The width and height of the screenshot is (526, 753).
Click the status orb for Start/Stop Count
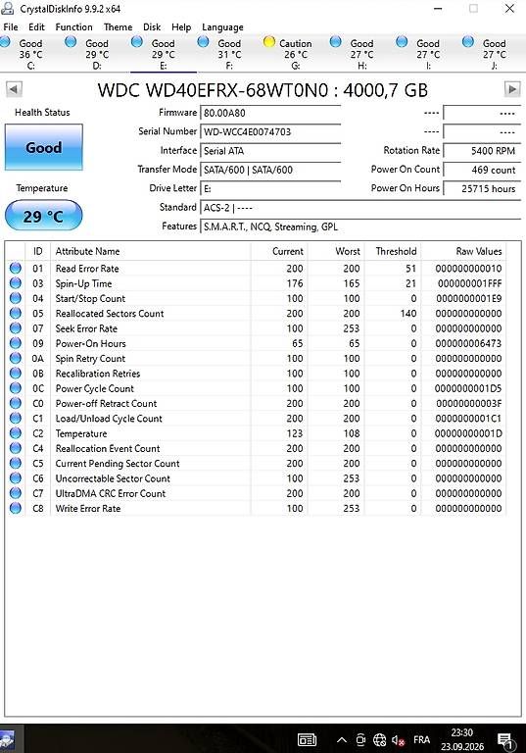click(x=16, y=298)
